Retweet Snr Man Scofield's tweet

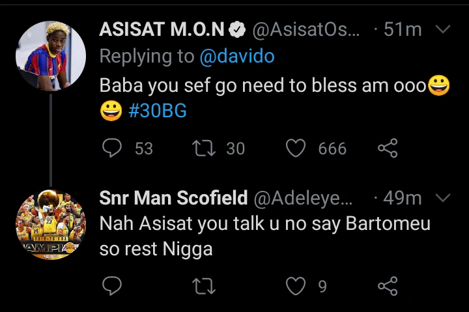[x=205, y=285]
